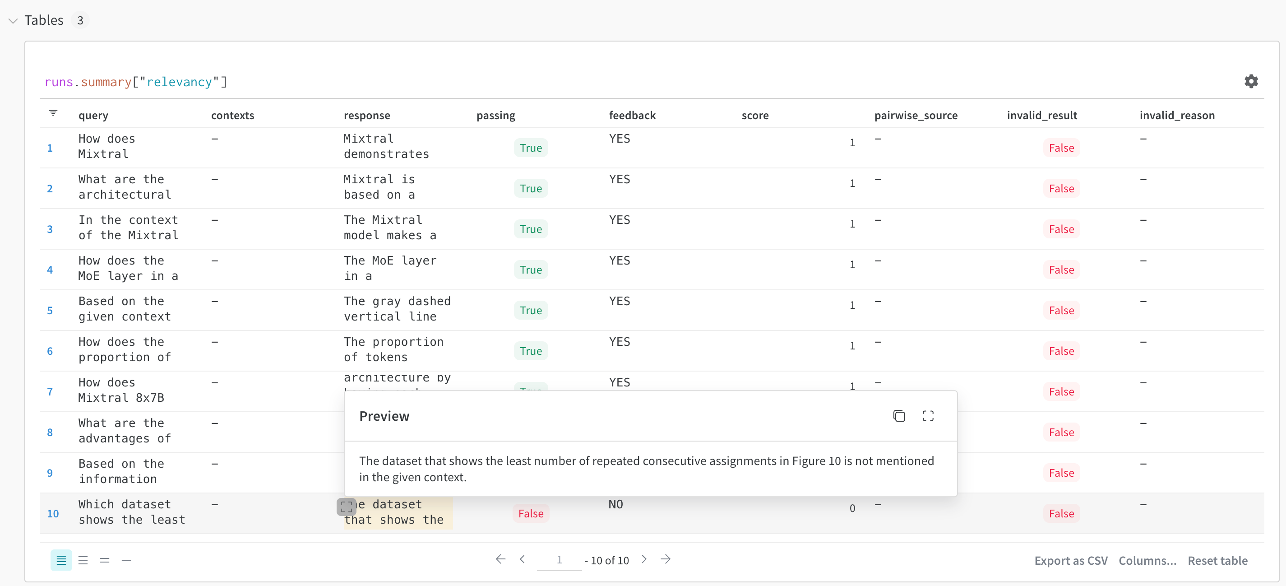Click the cell expand icon in row 10
This screenshot has width=1286, height=586.
pos(346,507)
